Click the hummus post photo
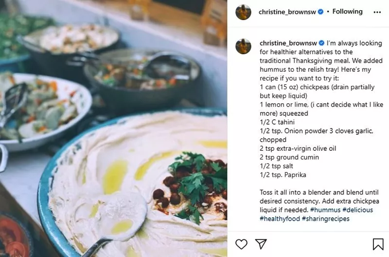The height and width of the screenshot is (257, 389). tap(113, 128)
